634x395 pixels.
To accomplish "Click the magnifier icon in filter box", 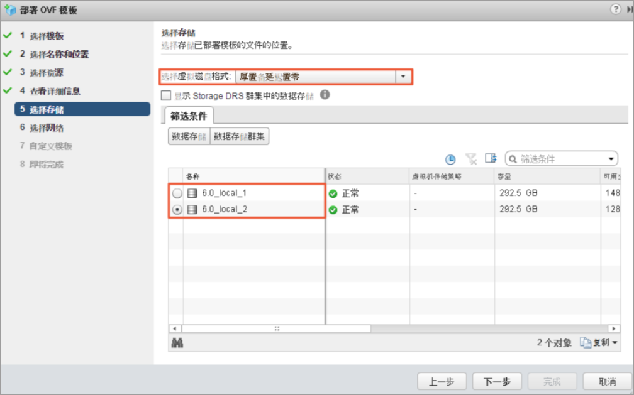I will (x=513, y=159).
